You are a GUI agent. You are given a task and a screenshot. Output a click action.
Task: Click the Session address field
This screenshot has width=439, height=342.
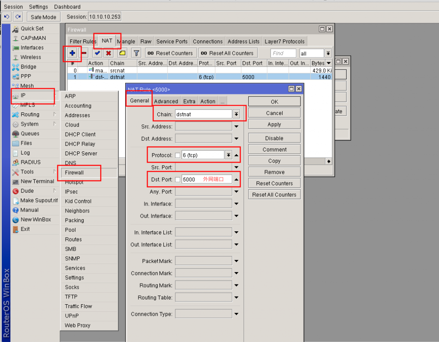click(105, 17)
